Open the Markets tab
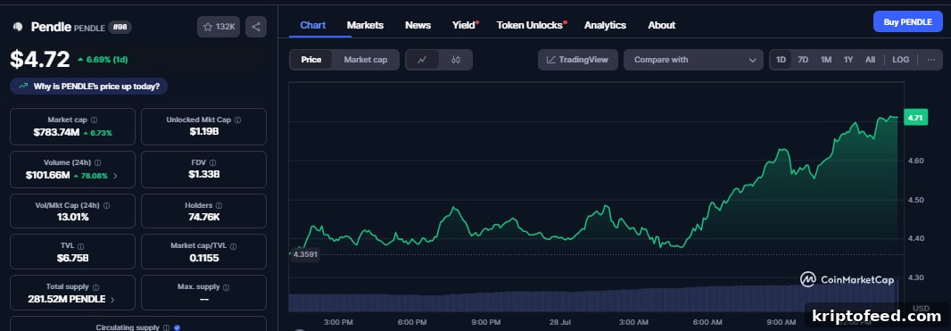The image size is (951, 331). [x=365, y=25]
